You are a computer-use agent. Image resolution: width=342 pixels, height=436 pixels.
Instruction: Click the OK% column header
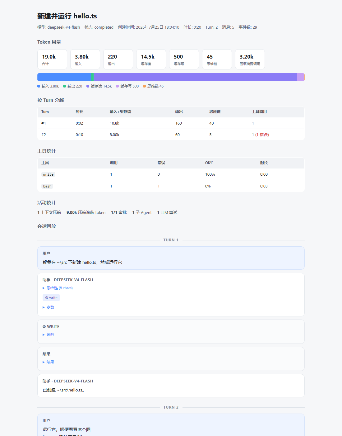pos(209,163)
